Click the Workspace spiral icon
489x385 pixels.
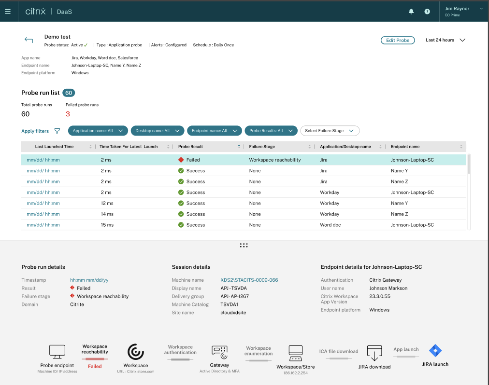tap(136, 352)
